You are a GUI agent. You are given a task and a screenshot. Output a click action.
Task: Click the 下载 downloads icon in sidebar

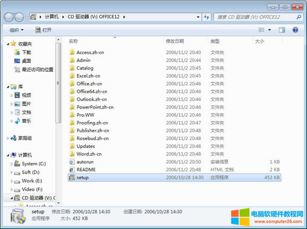tap(17, 52)
